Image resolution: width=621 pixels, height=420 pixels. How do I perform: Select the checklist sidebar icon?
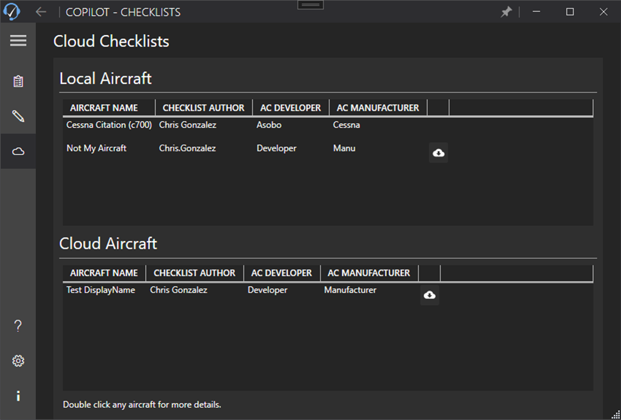18,81
